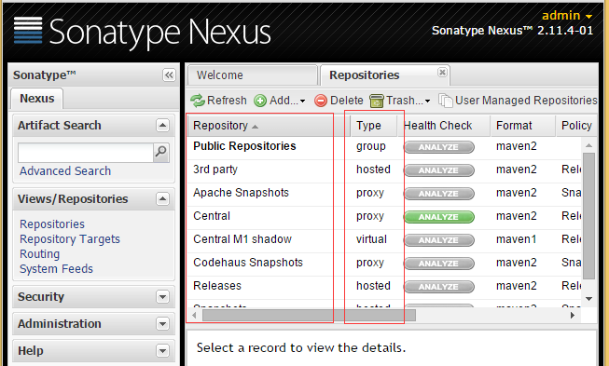Click the vertical scrollbar down arrow
Screen dimensions: 609x366
click(588, 299)
